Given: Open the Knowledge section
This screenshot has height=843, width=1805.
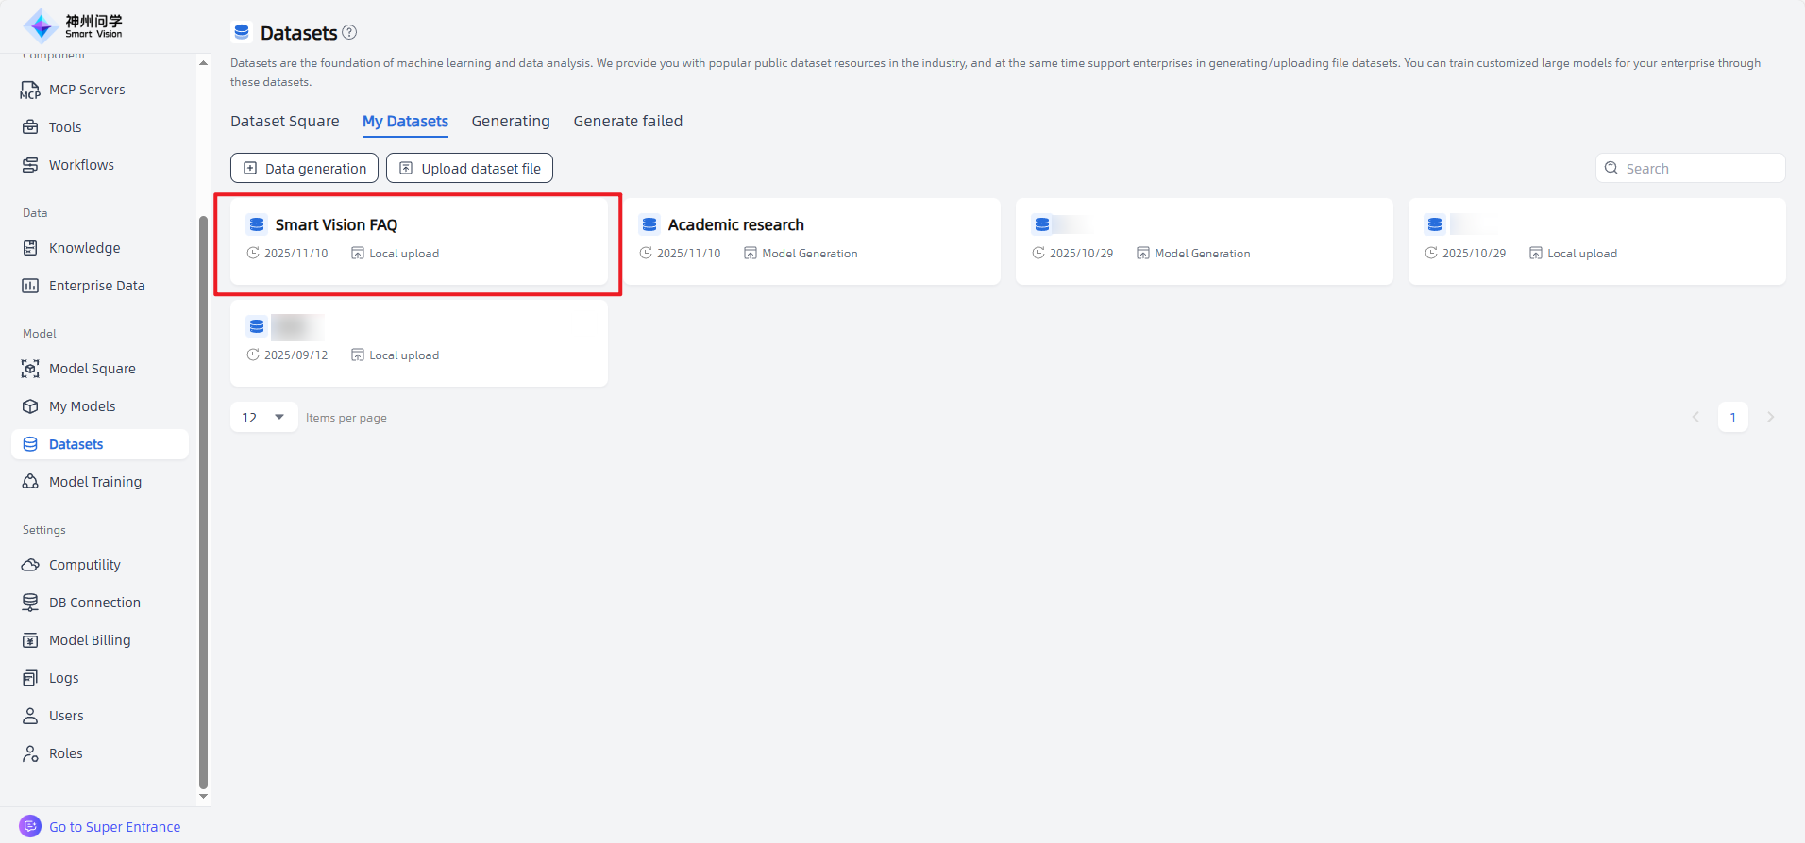Looking at the screenshot, I should pos(84,248).
